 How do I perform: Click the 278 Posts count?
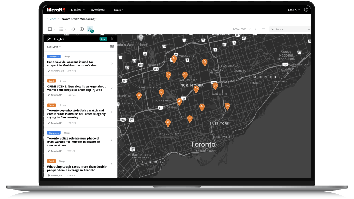click(72, 71)
